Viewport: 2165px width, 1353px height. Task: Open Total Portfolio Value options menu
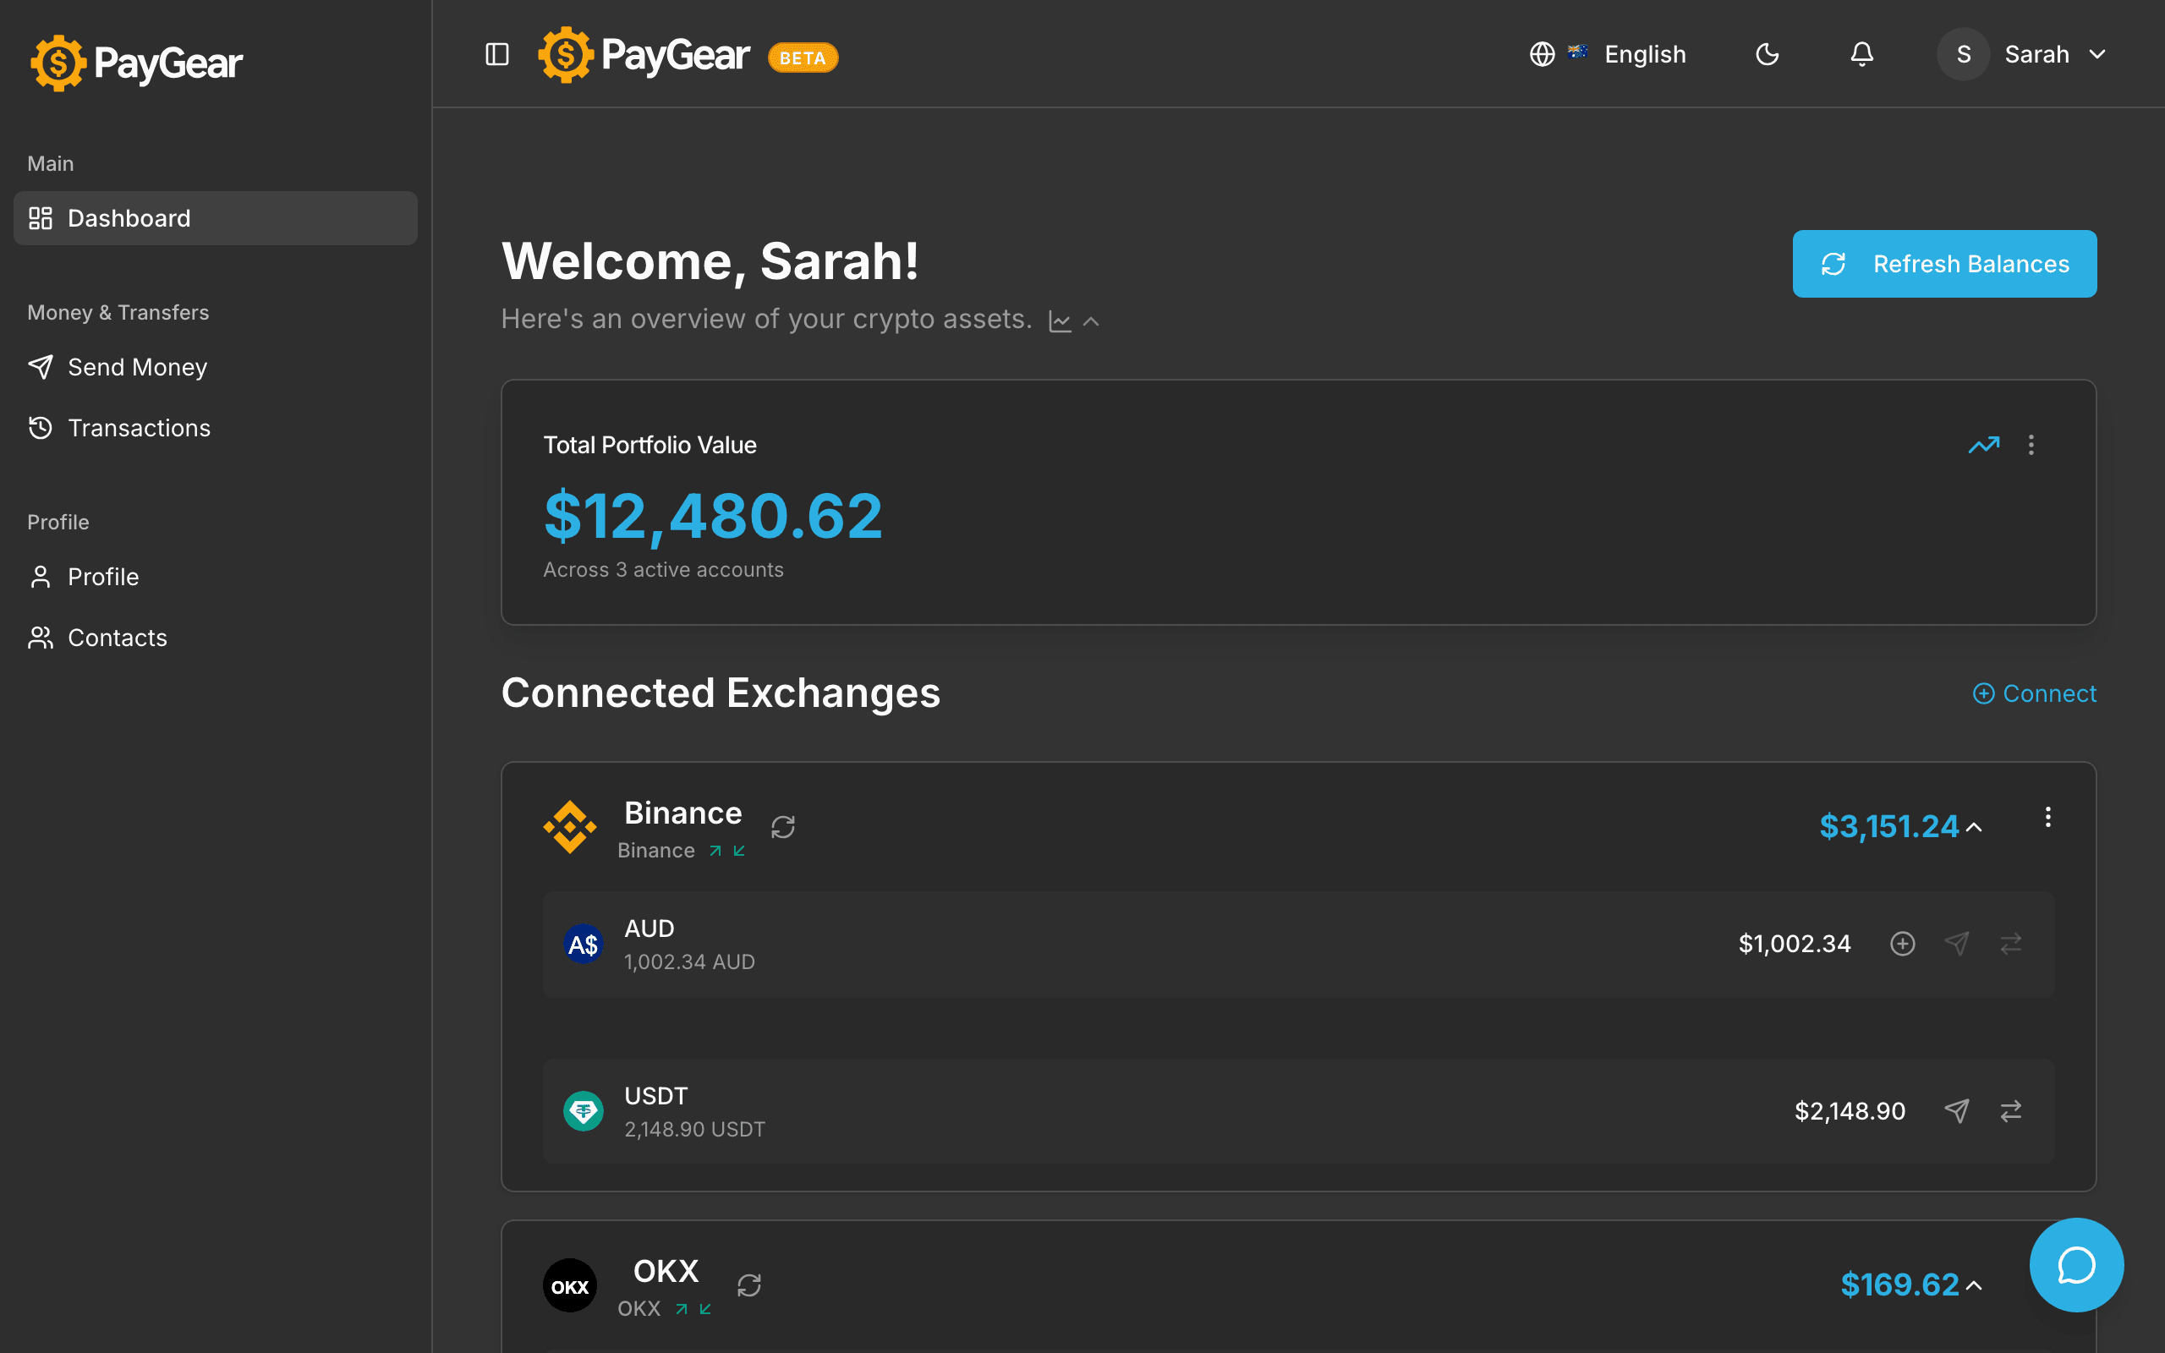pyautogui.click(x=2031, y=445)
